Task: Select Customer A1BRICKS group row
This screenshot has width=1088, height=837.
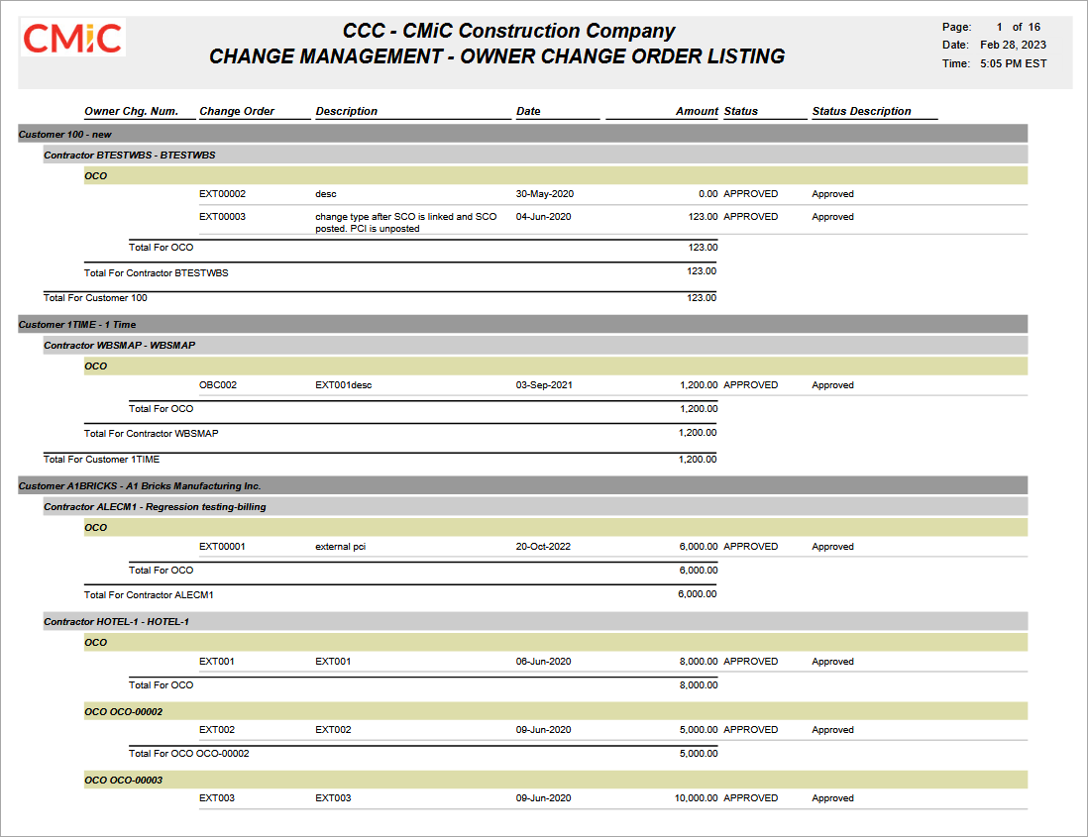Action: pyautogui.click(x=522, y=485)
